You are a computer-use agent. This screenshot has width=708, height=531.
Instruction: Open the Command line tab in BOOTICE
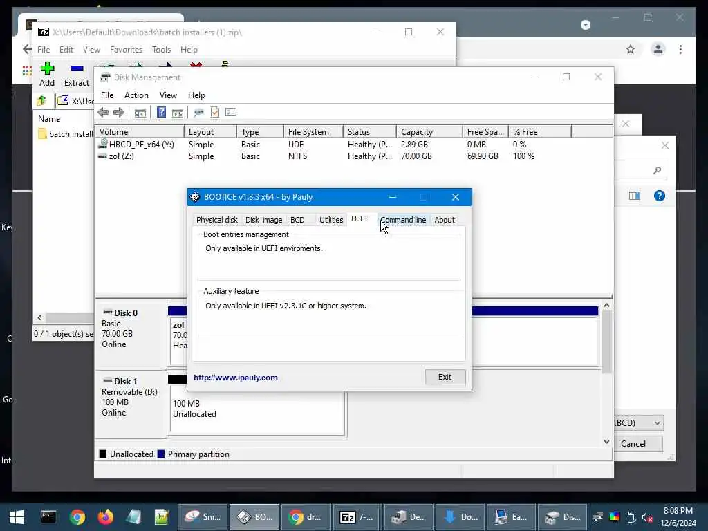coord(403,220)
